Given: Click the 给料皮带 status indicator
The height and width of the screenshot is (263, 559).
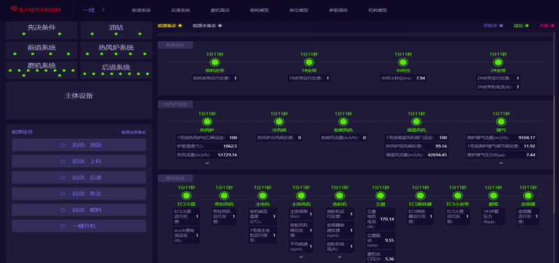Looking at the screenshot, I should click(x=215, y=62).
